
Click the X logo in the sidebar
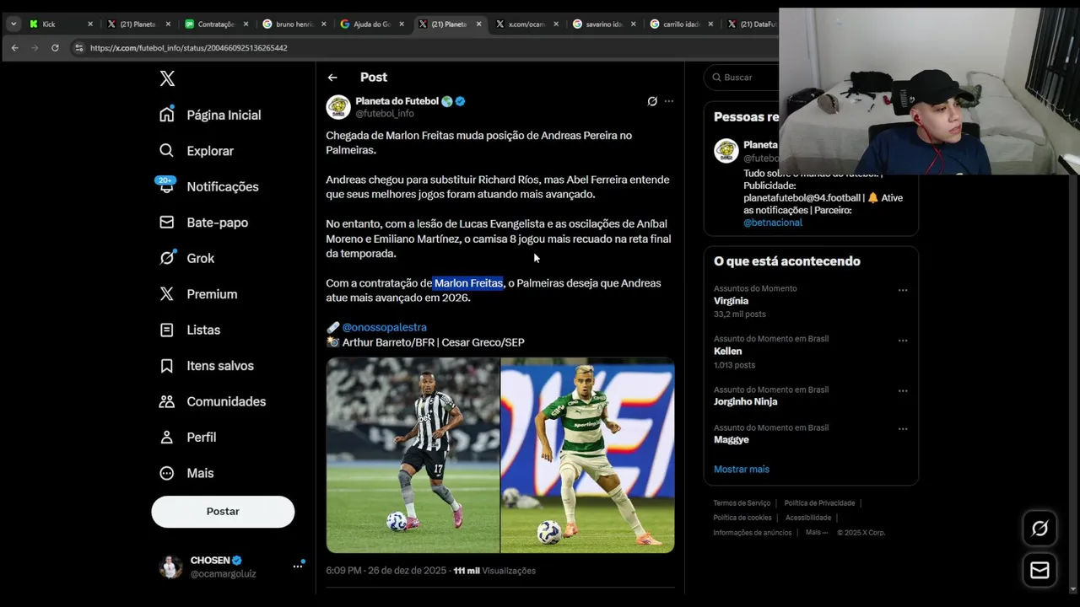click(167, 78)
